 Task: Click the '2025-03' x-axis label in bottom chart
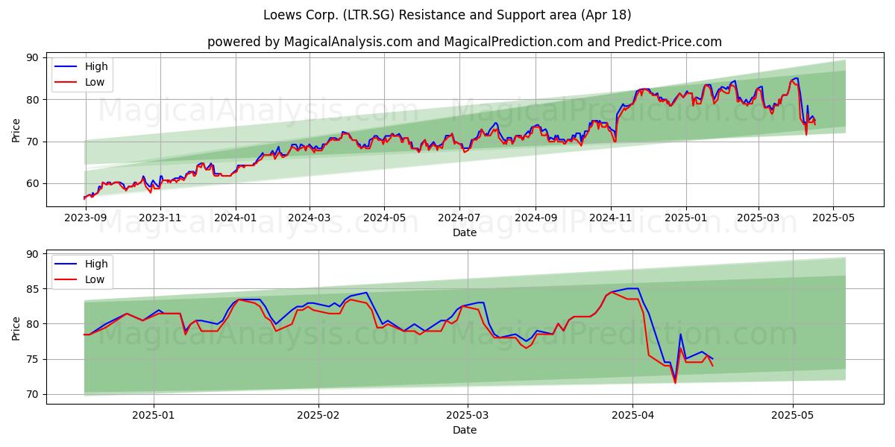[468, 415]
